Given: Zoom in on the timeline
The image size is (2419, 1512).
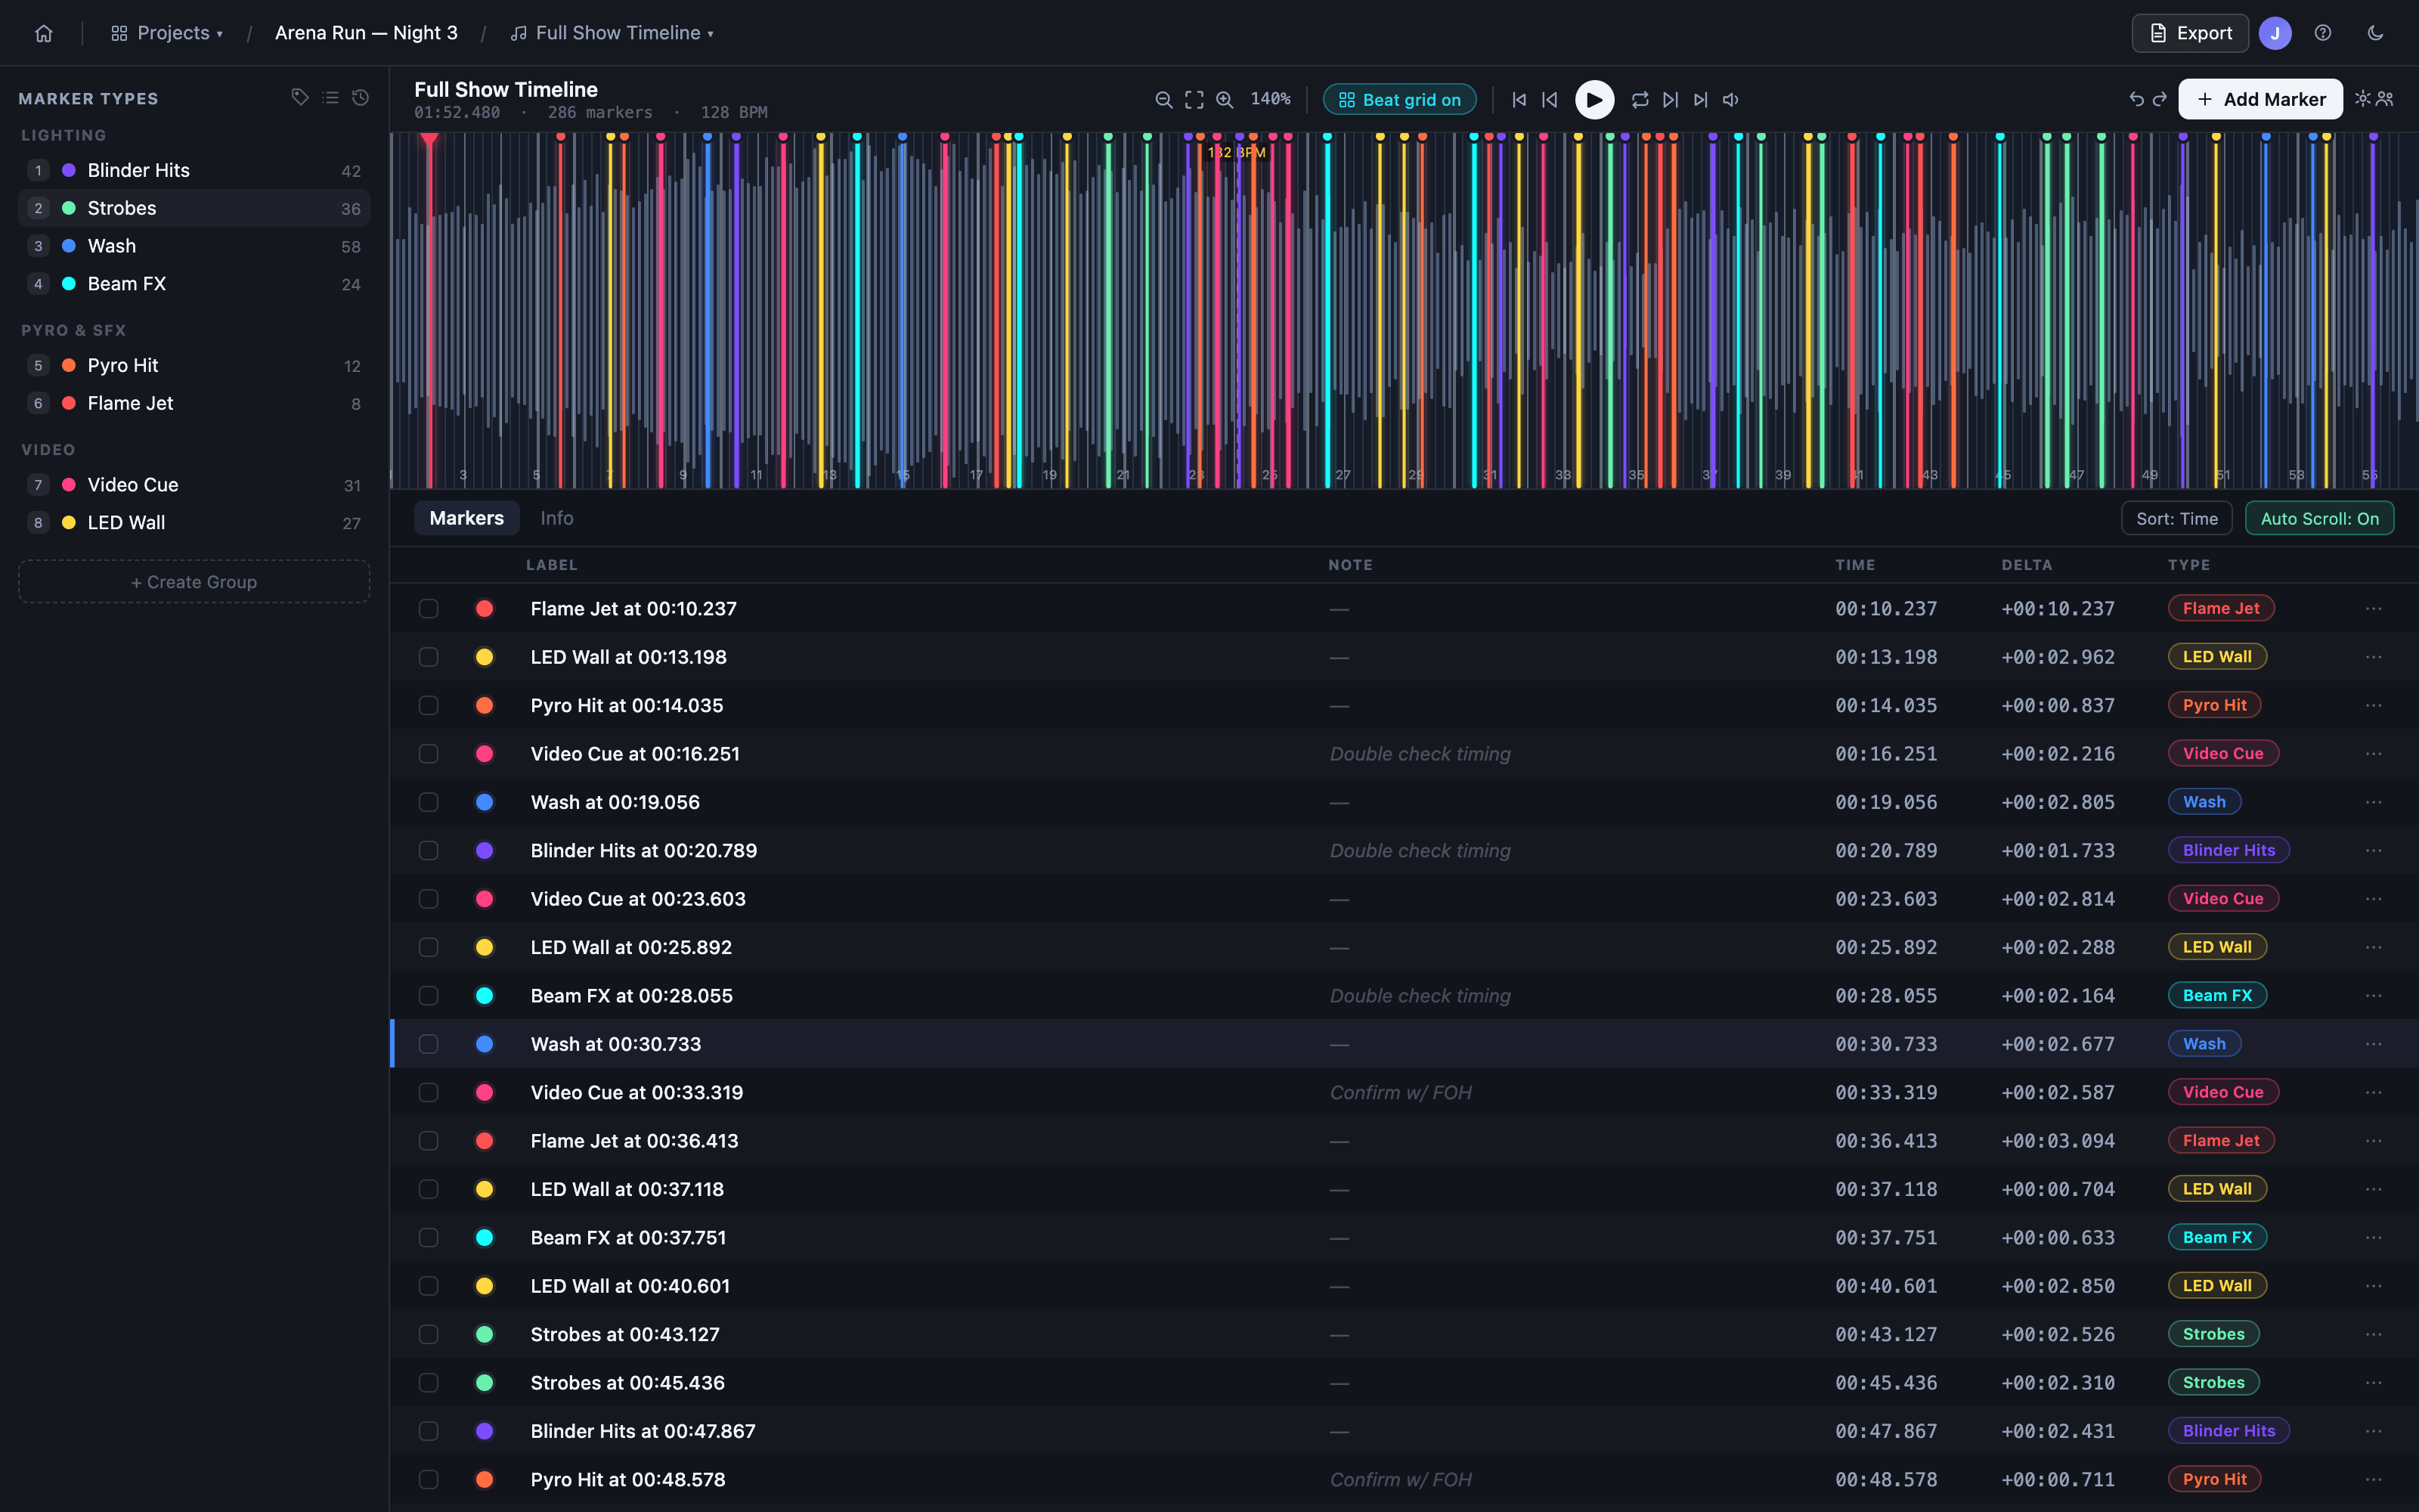Looking at the screenshot, I should (1225, 99).
